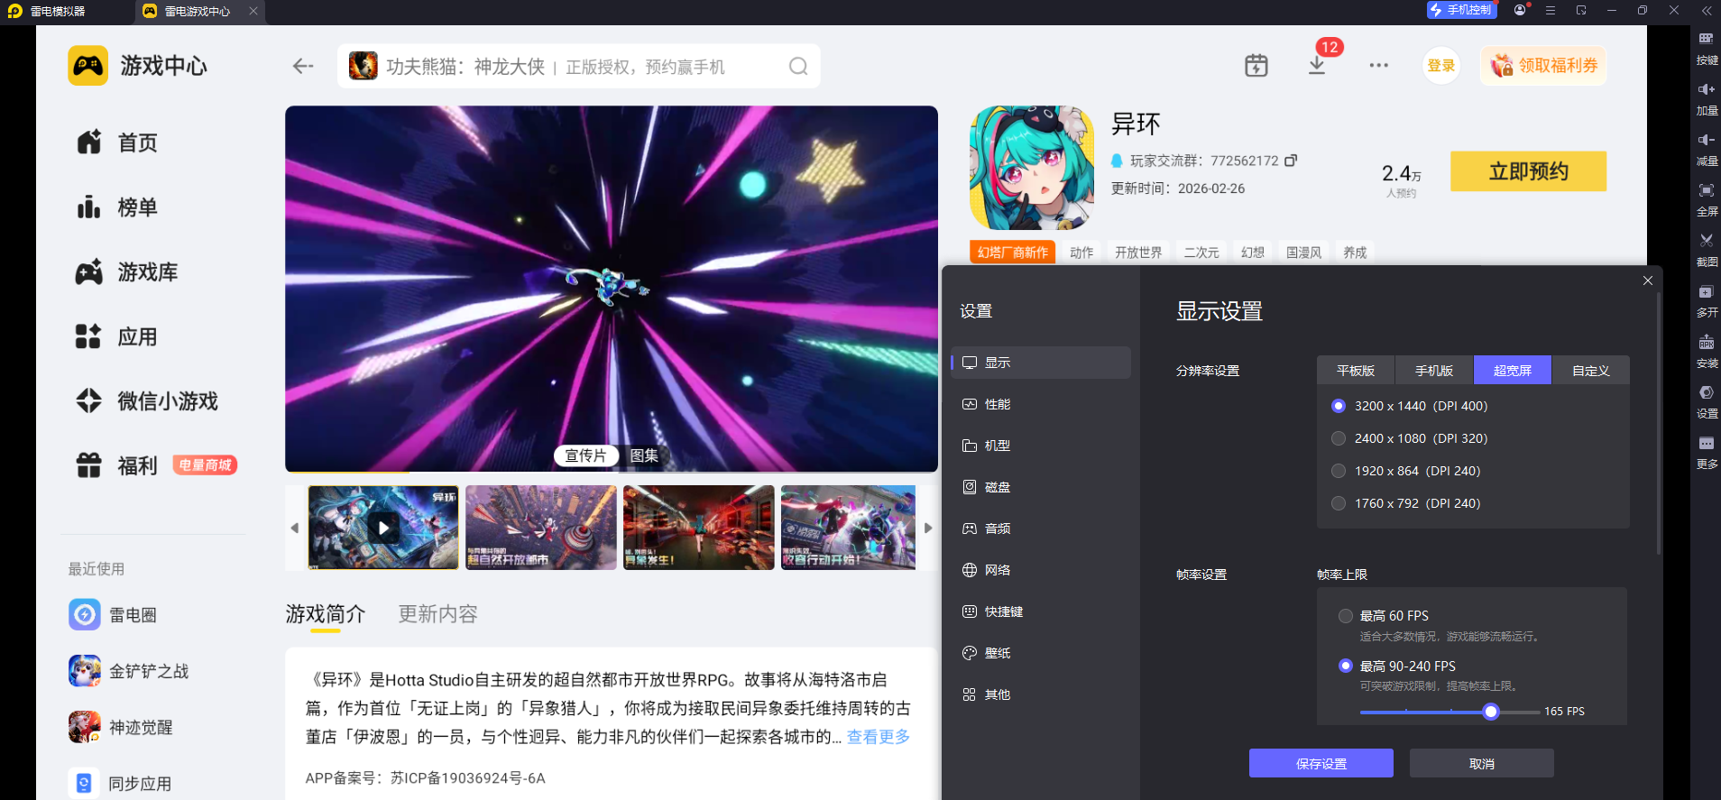Copy the player group number 772562172
Viewport: 1721px width, 800px height.
(1291, 161)
